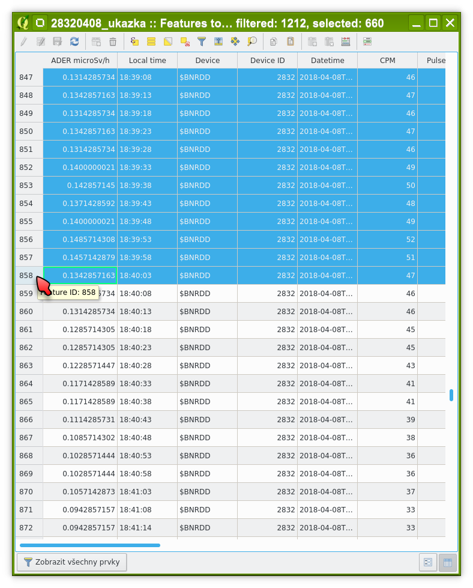Sort by the CPM column header
The width and height of the screenshot is (473, 588).
[x=387, y=61]
